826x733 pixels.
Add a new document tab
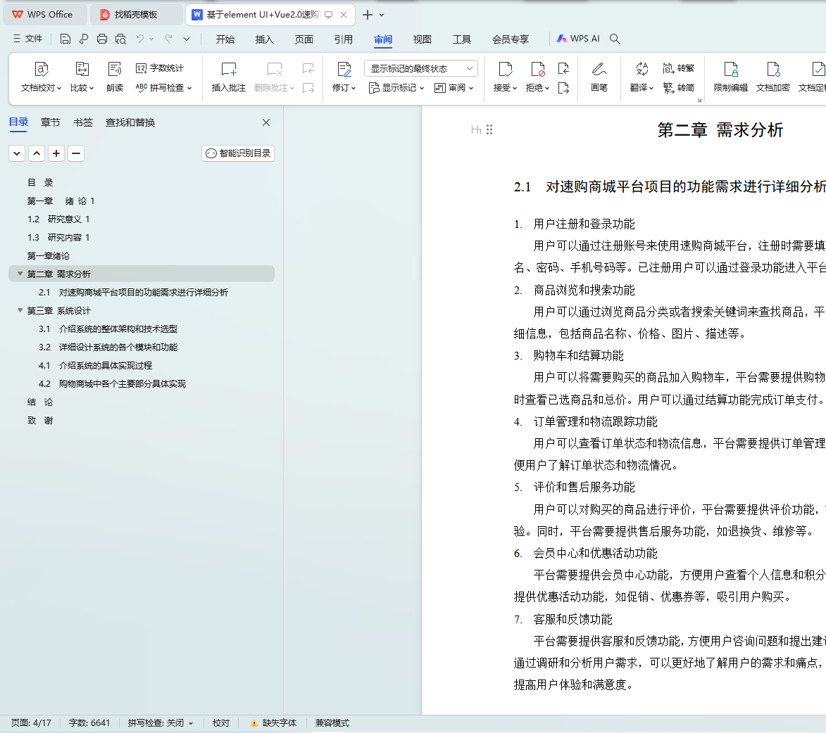[x=368, y=15]
